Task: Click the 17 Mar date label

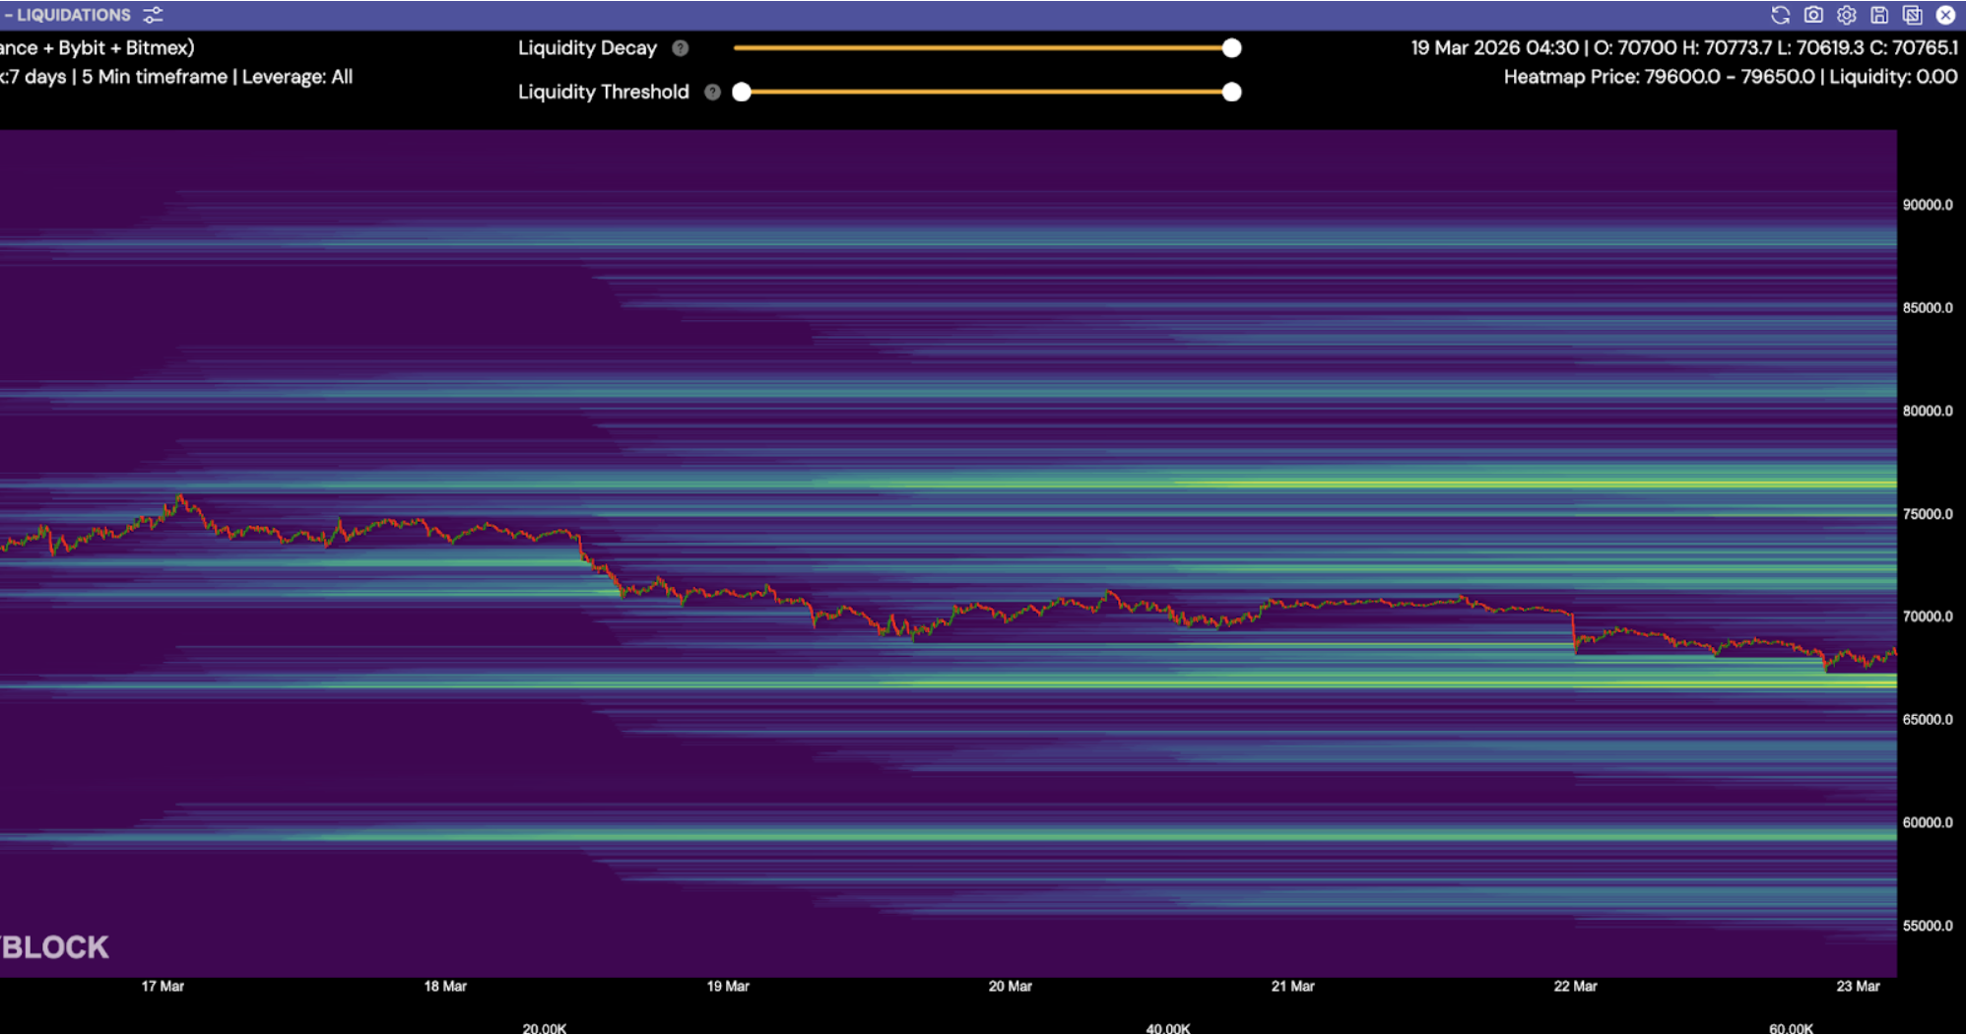Action: point(163,986)
